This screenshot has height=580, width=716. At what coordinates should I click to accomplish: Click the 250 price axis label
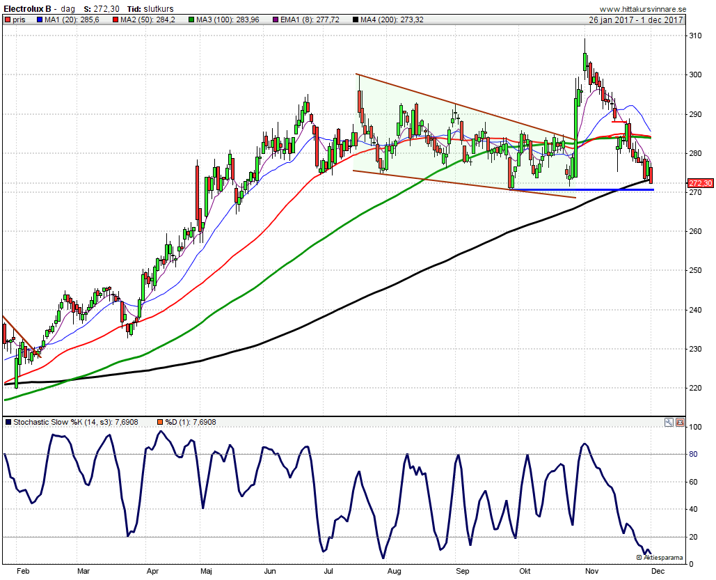coord(695,271)
